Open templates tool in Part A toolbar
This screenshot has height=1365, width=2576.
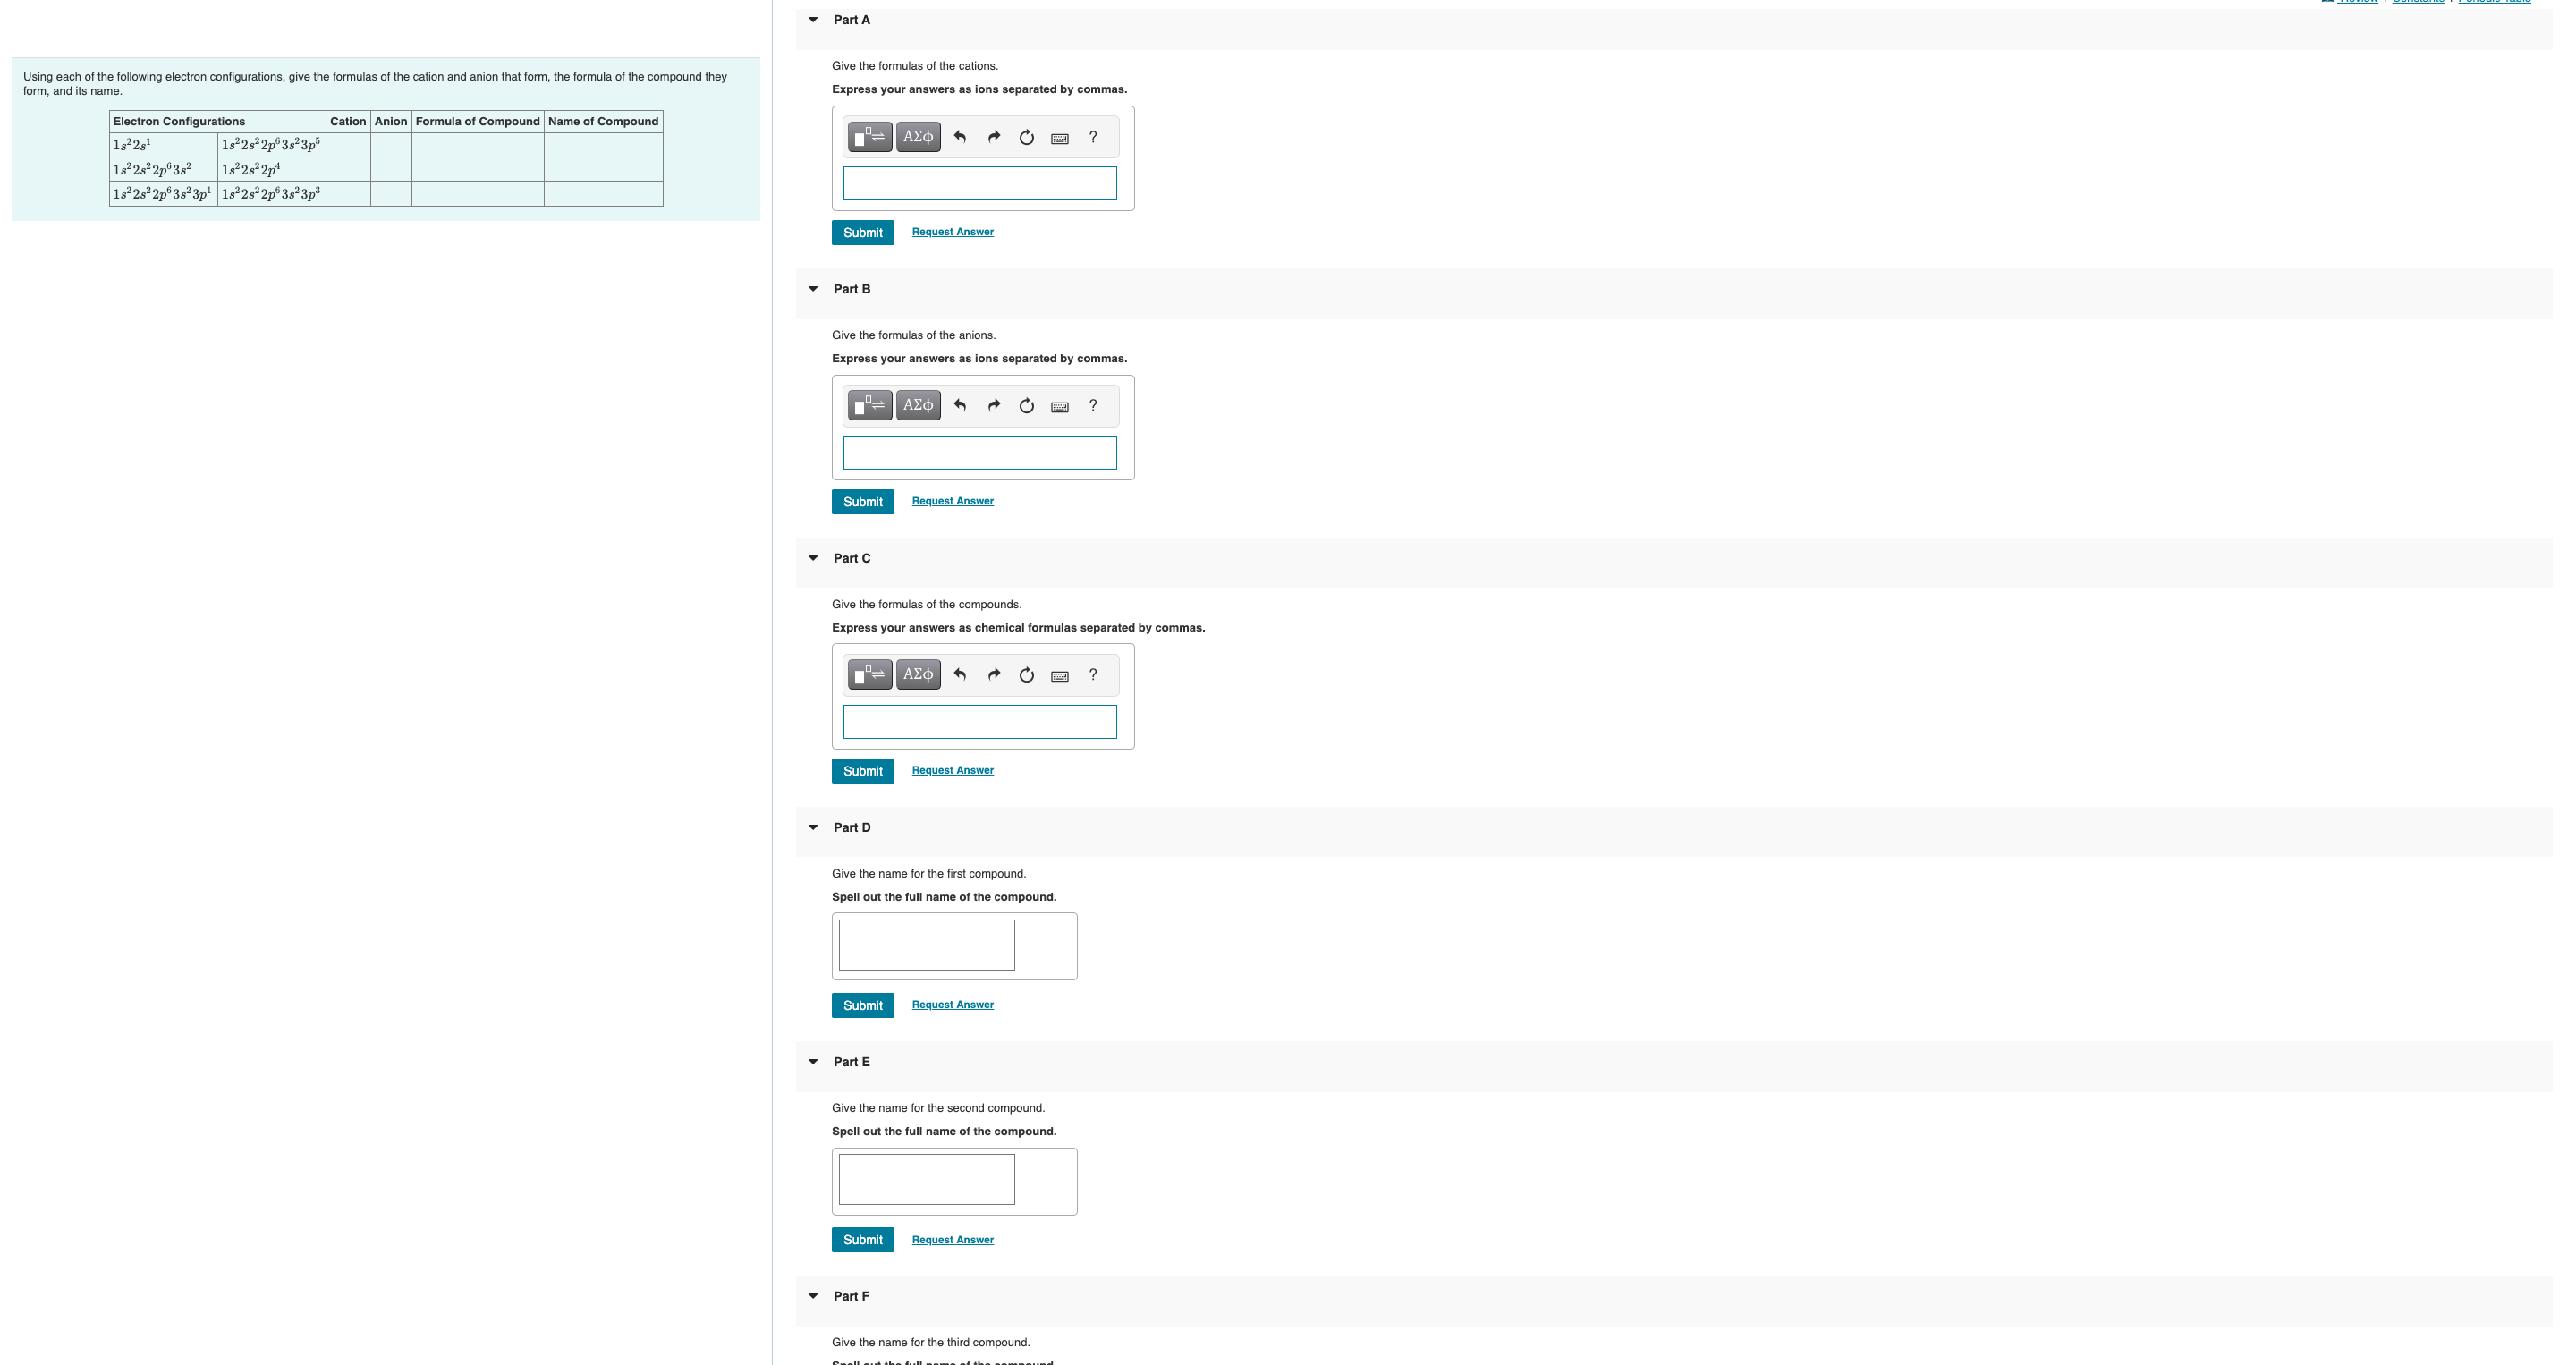click(869, 137)
